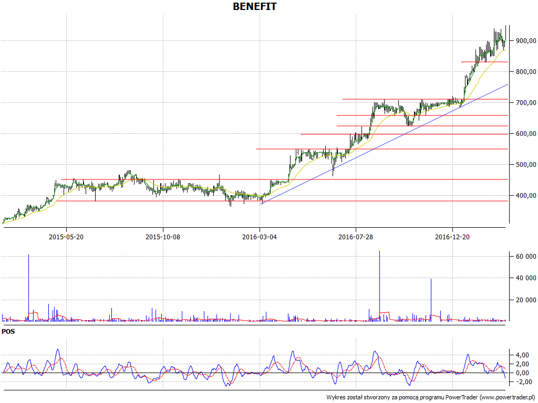Viewport: 538px width, 403px height.
Task: Click the 60 000 volume axis label
Action: tap(525, 256)
